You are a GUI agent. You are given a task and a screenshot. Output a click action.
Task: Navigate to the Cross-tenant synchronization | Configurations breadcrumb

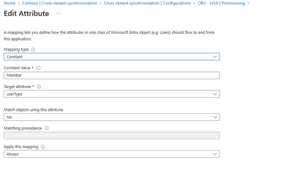pos(147,3)
